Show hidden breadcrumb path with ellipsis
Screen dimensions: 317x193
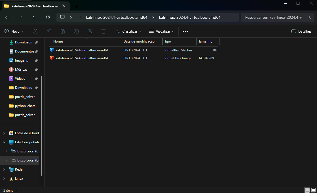(79, 17)
